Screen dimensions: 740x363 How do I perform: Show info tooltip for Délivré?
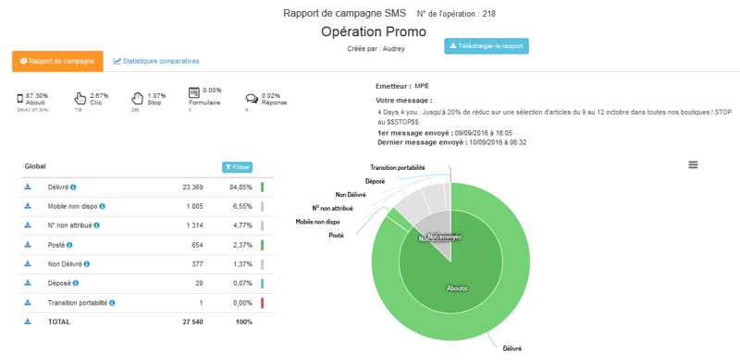73,188
